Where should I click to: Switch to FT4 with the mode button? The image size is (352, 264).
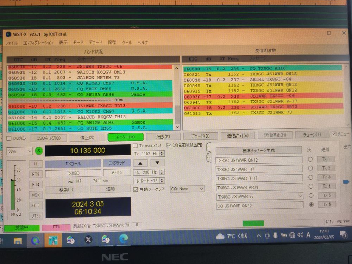point(36,184)
